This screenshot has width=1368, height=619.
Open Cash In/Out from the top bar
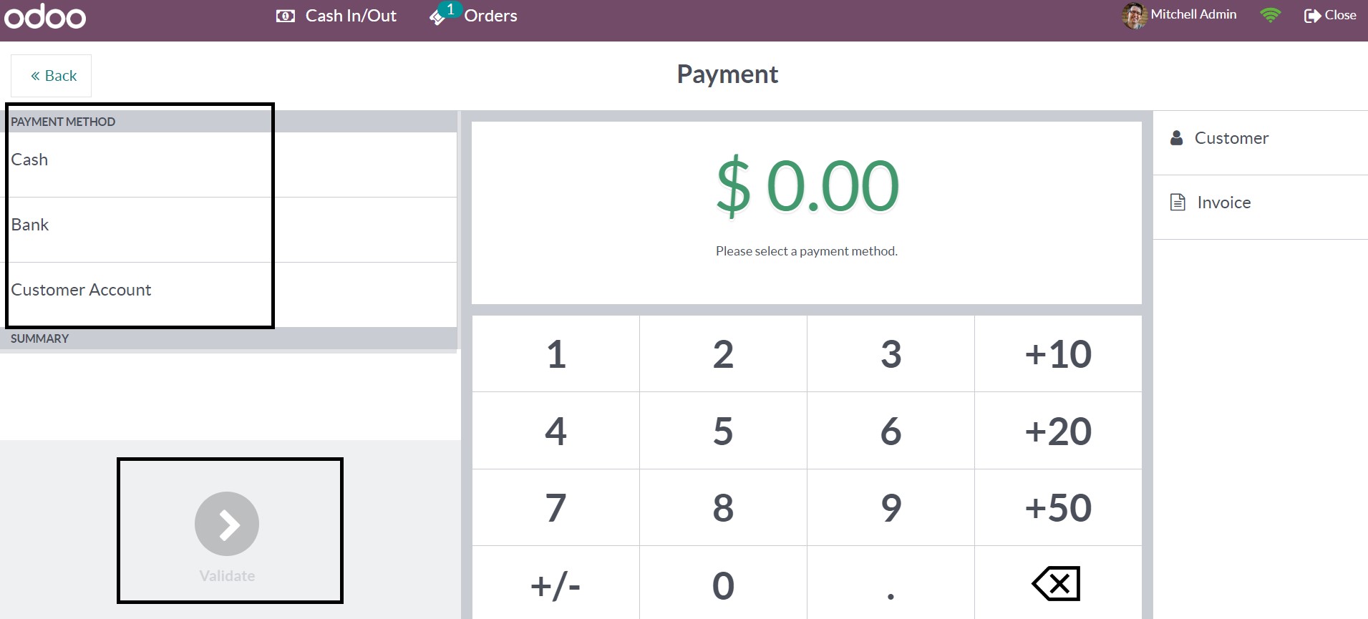point(336,16)
